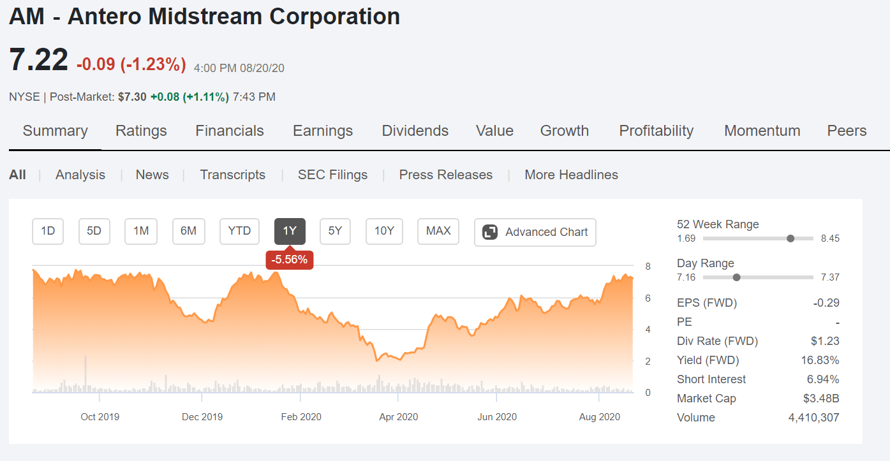Click the -5.56% performance badge
890x461 pixels.
[290, 260]
